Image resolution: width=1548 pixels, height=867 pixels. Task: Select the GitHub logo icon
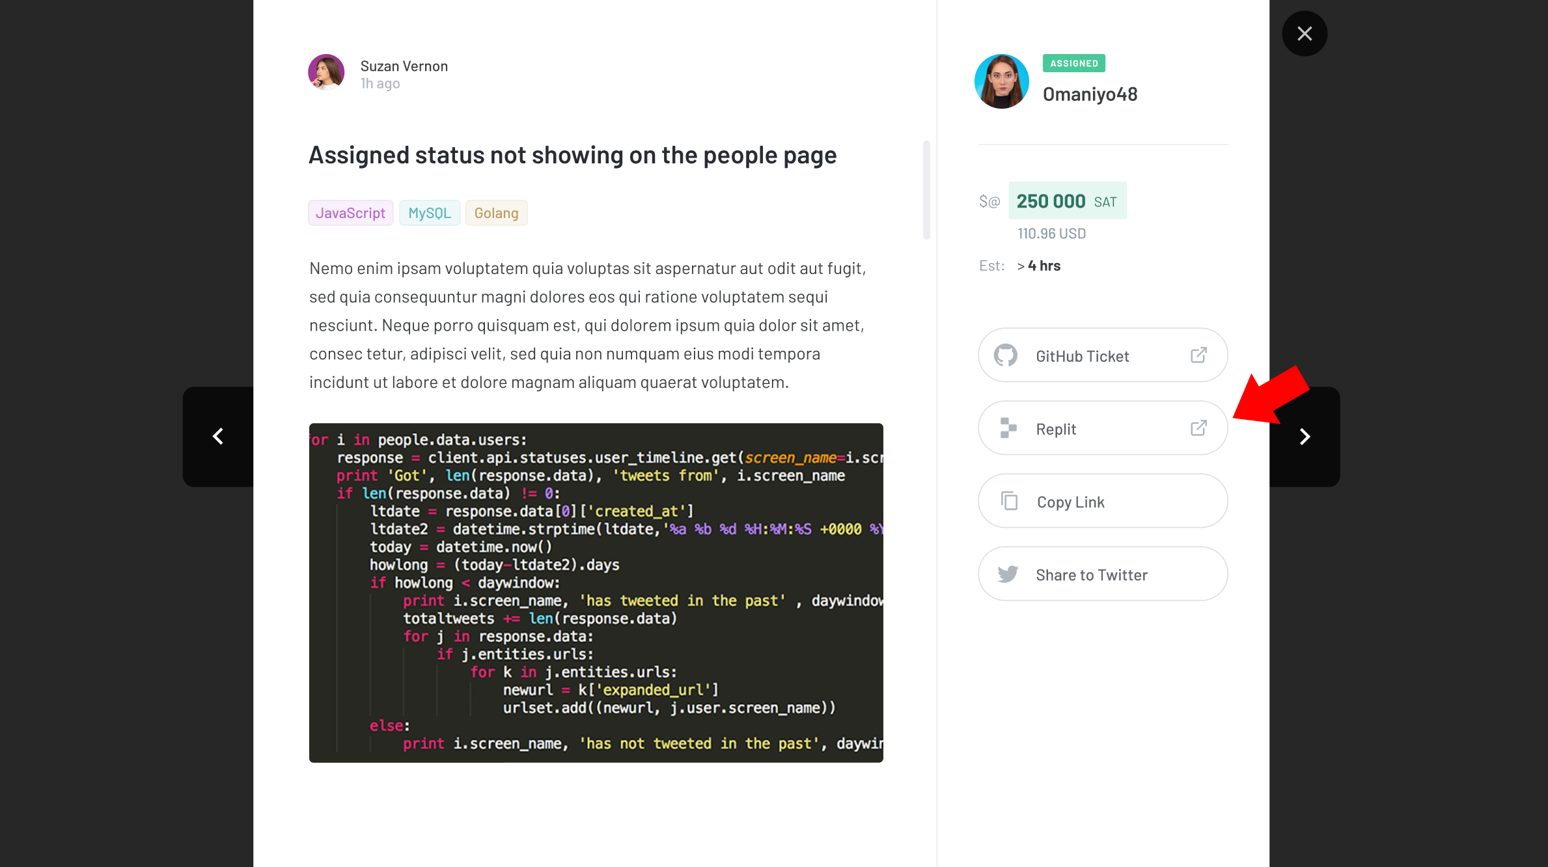tap(1006, 355)
